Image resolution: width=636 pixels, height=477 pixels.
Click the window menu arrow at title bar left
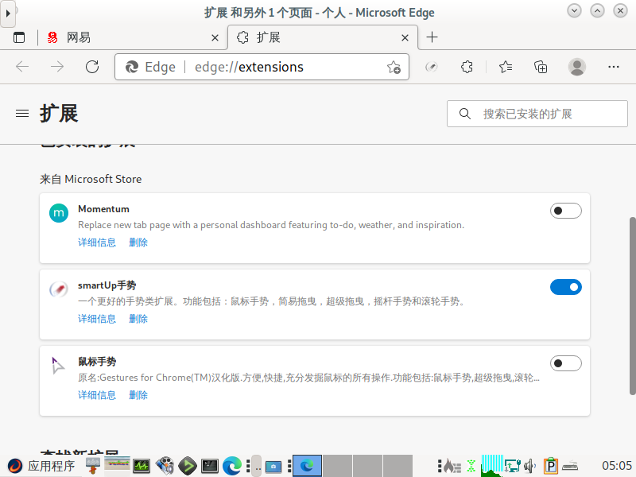click(8, 14)
